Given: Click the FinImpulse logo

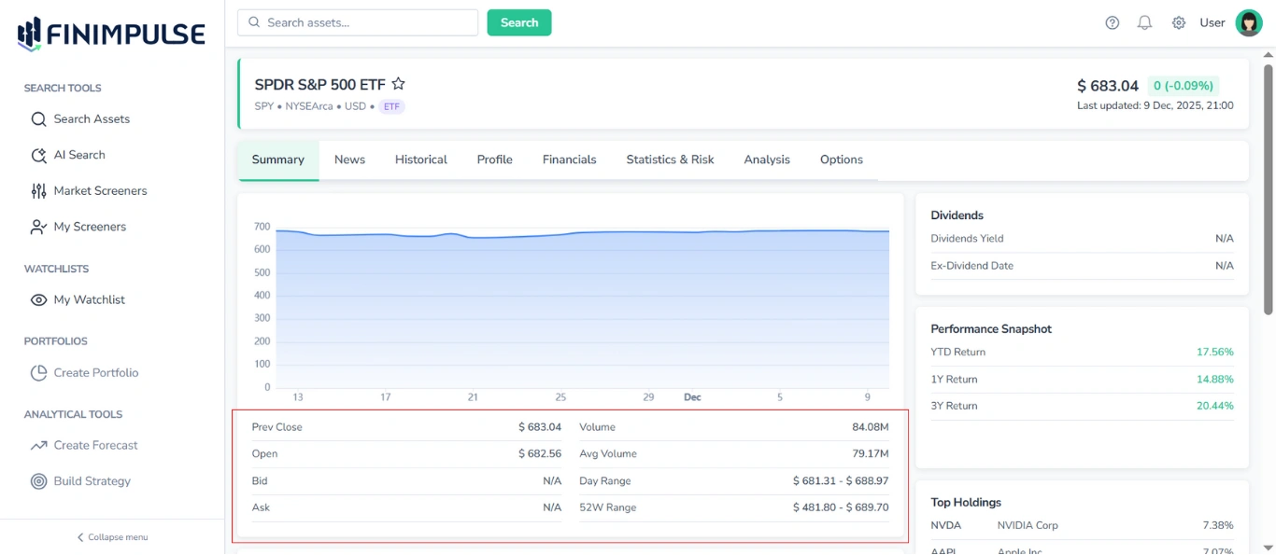Looking at the screenshot, I should click(x=111, y=35).
